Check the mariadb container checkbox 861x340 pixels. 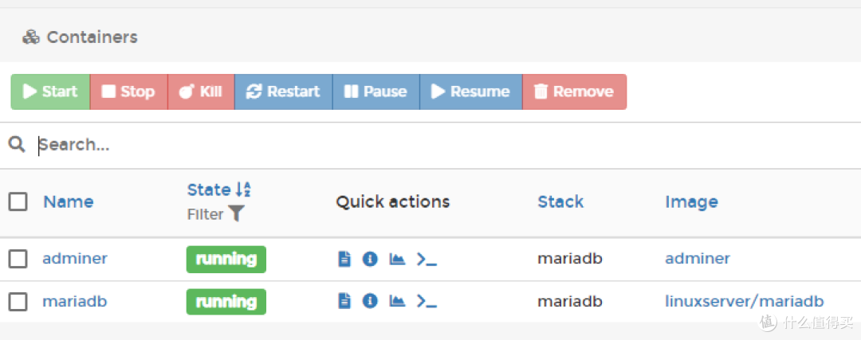(x=18, y=302)
